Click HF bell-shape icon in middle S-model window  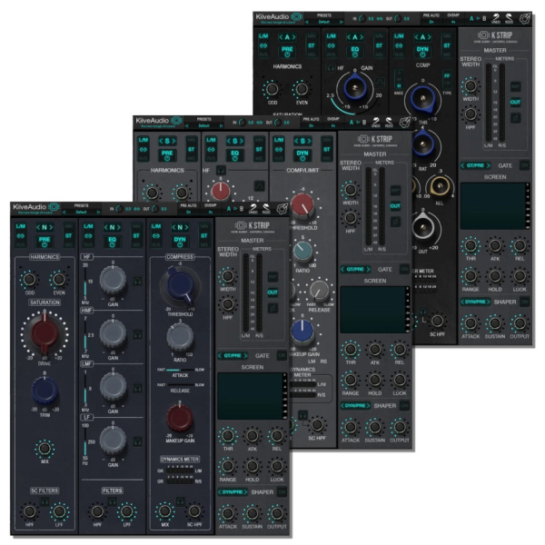click(x=259, y=185)
